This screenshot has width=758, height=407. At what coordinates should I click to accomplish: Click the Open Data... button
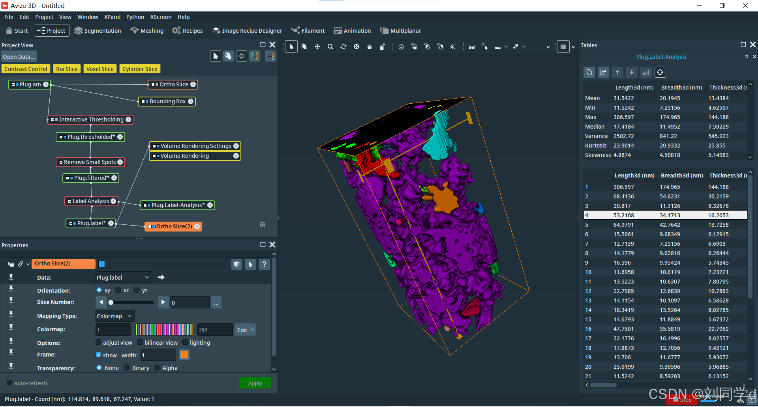[x=19, y=57]
